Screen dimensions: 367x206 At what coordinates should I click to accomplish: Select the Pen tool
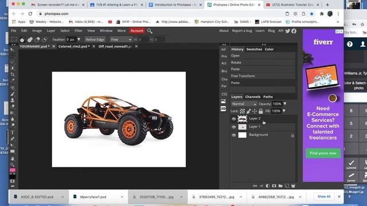pos(13,138)
